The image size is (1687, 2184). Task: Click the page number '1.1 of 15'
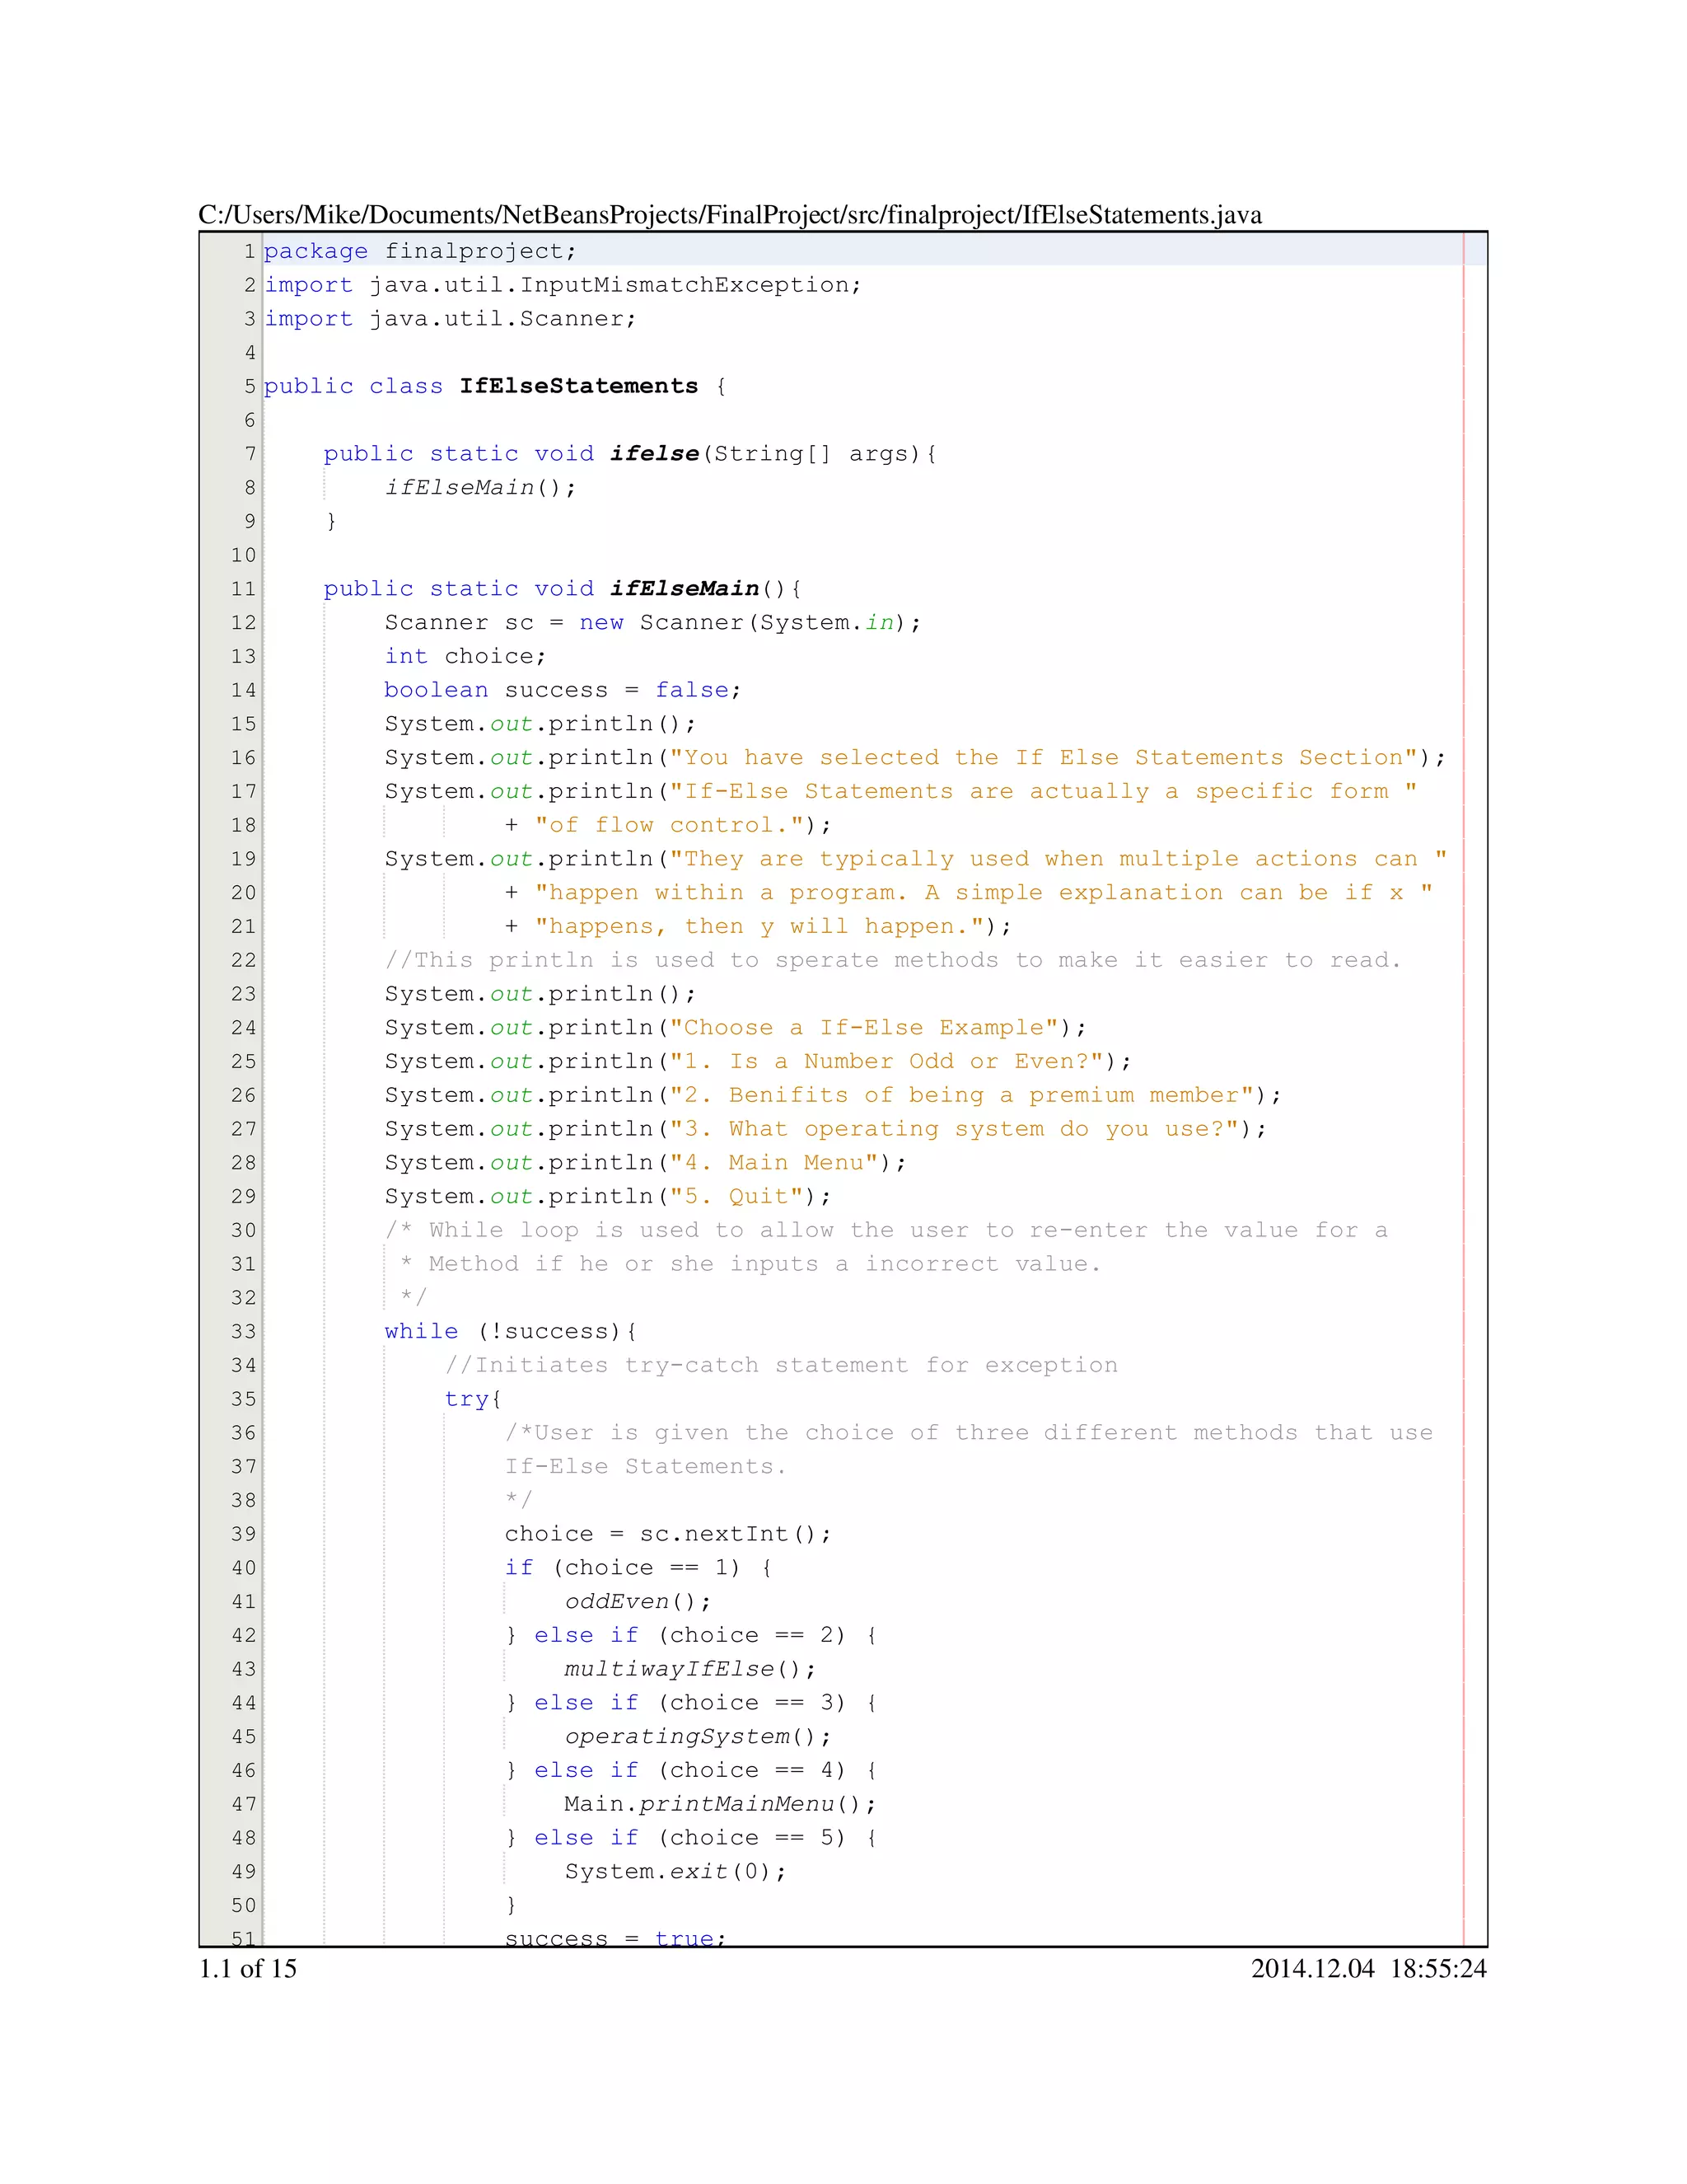click(248, 1968)
